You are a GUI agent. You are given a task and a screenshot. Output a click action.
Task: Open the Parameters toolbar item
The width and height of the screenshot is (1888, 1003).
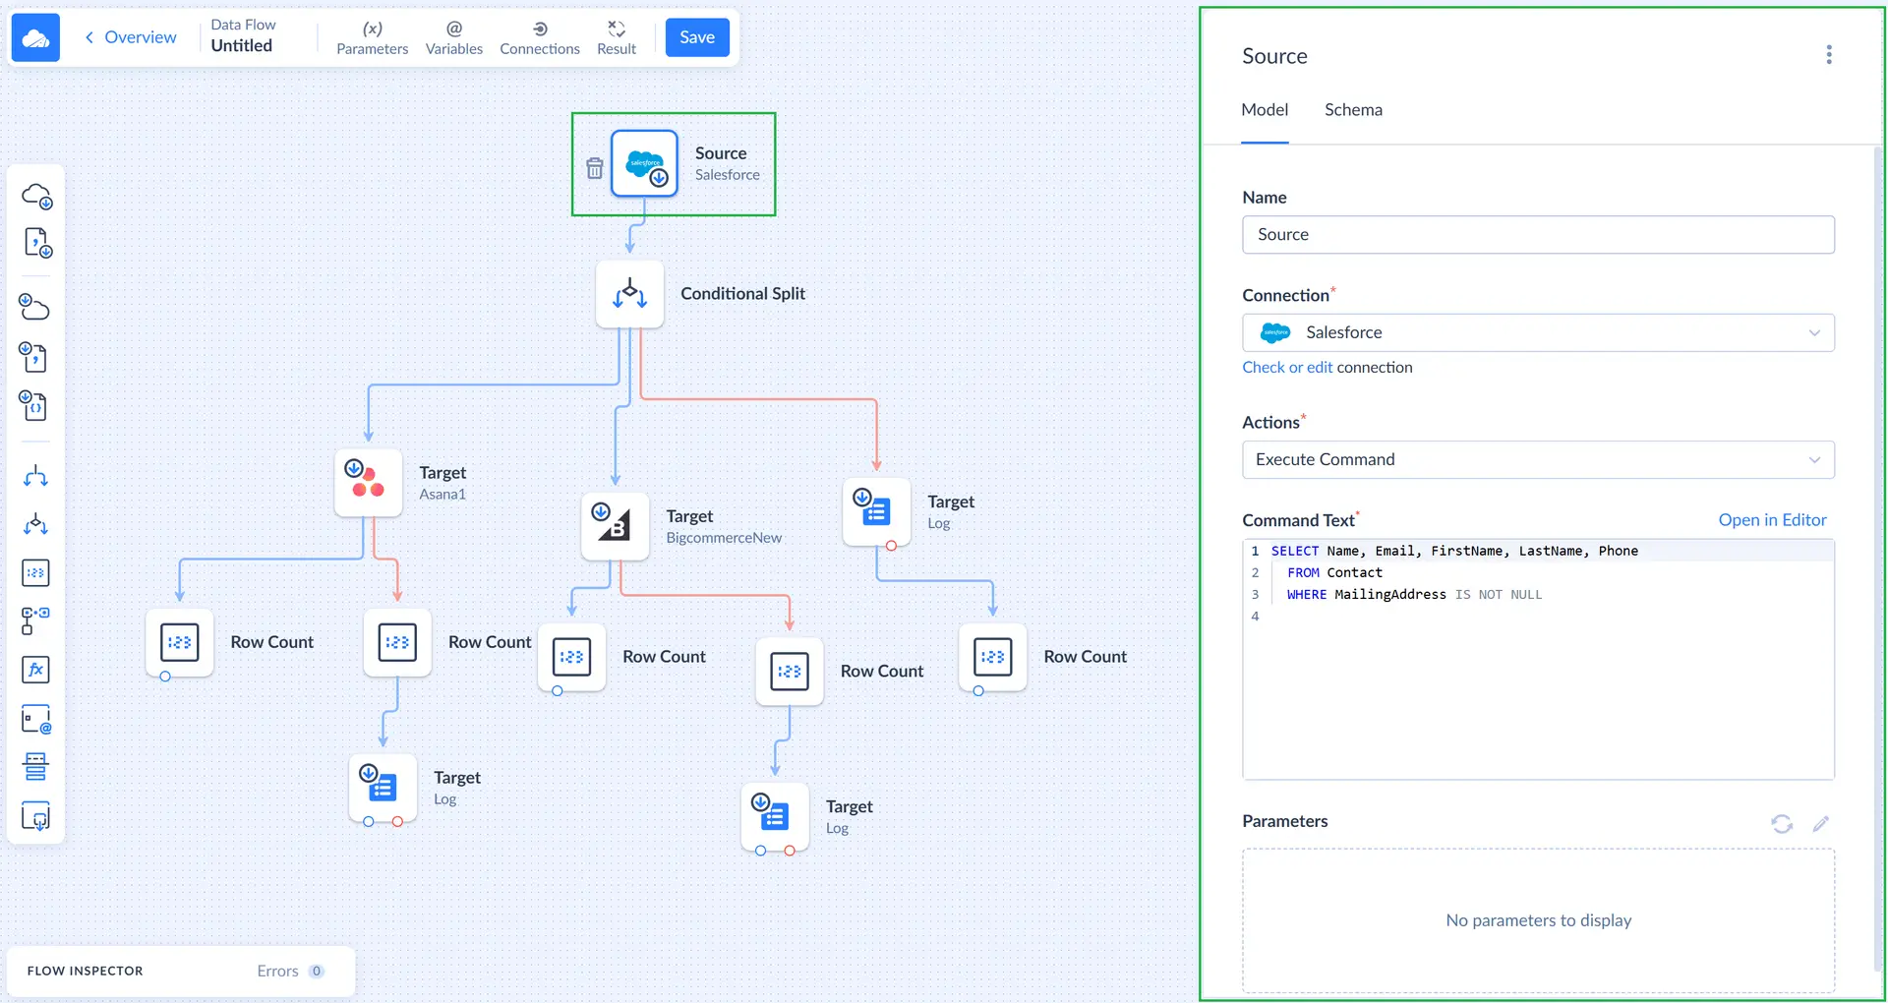point(372,37)
